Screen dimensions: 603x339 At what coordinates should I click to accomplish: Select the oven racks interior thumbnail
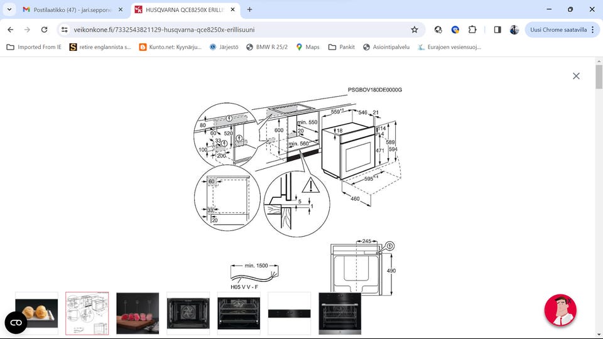239,313
